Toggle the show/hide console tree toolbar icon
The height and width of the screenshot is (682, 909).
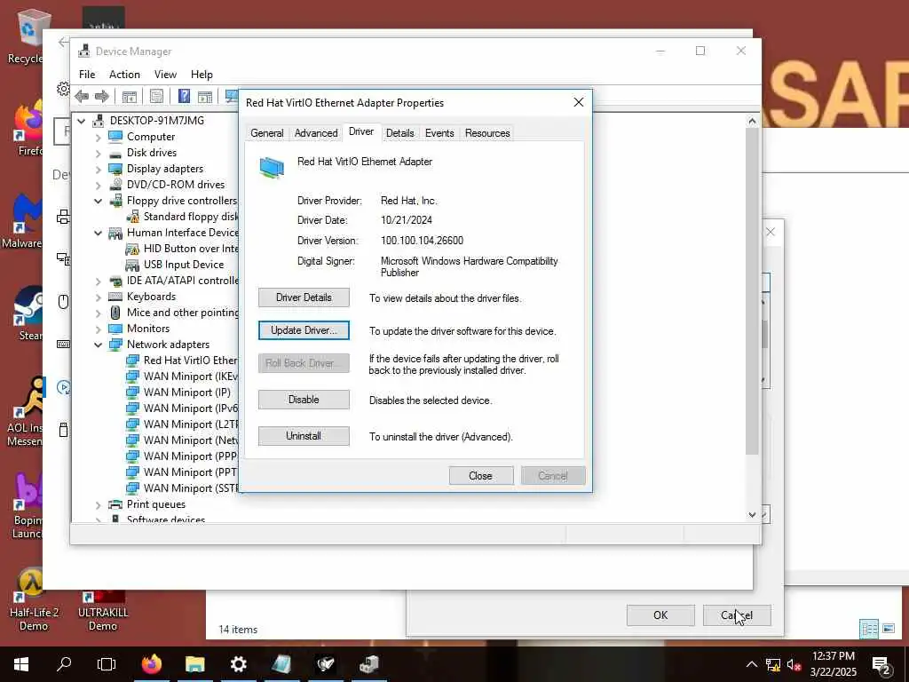click(130, 96)
